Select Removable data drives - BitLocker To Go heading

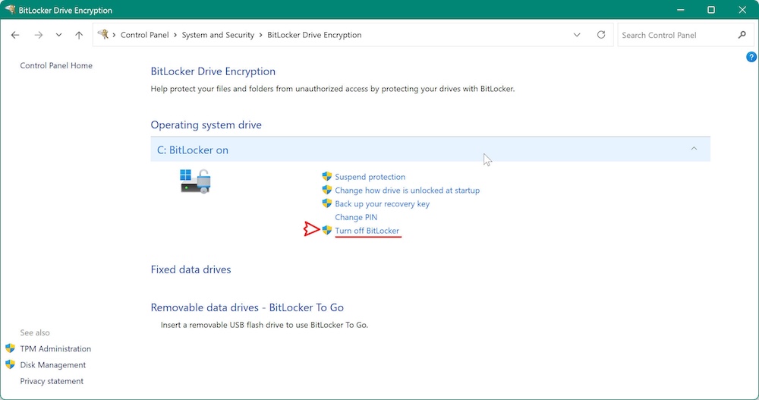247,307
